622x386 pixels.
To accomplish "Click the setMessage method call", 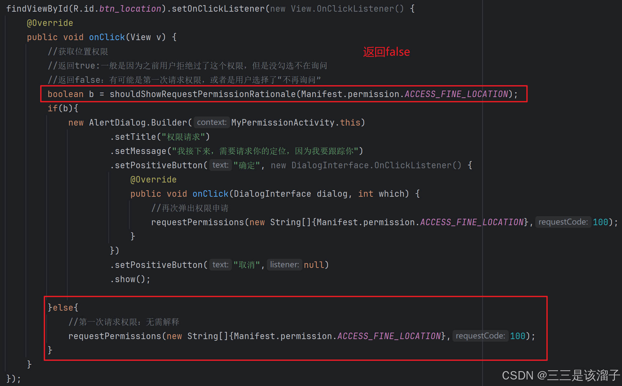I will click(x=140, y=151).
